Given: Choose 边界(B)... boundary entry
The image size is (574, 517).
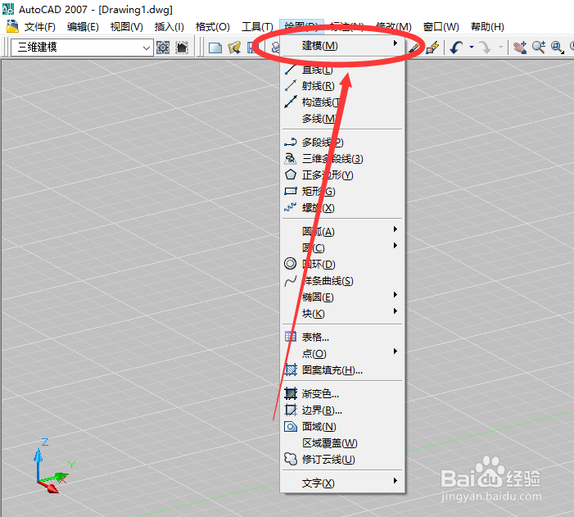Looking at the screenshot, I should [x=342, y=410].
